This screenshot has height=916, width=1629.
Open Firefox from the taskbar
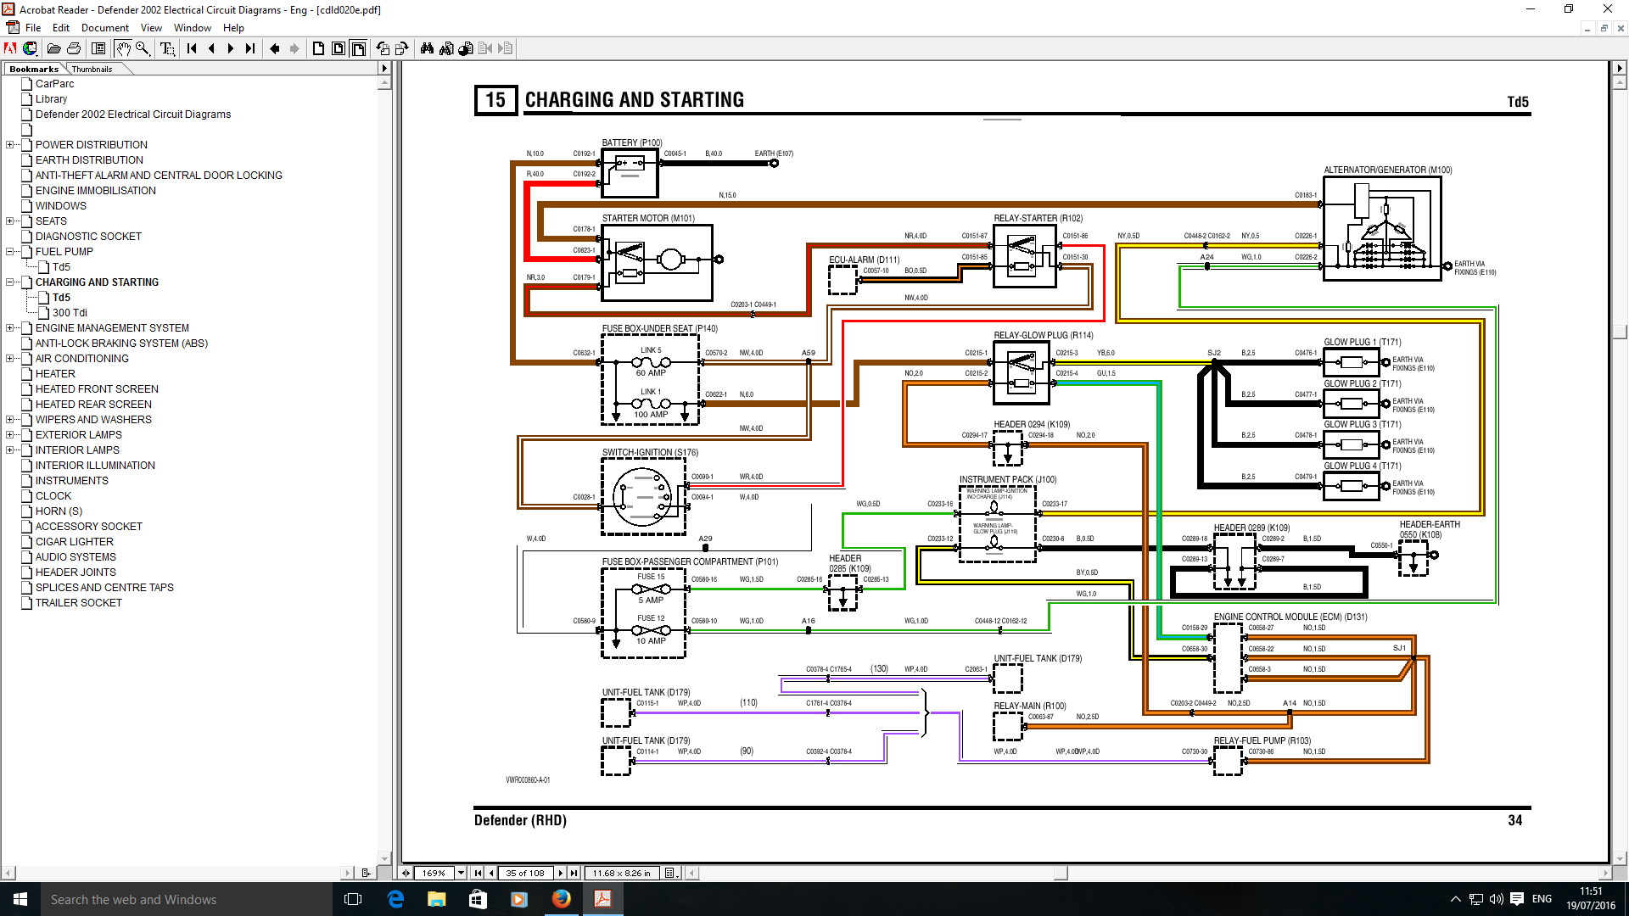click(x=562, y=899)
